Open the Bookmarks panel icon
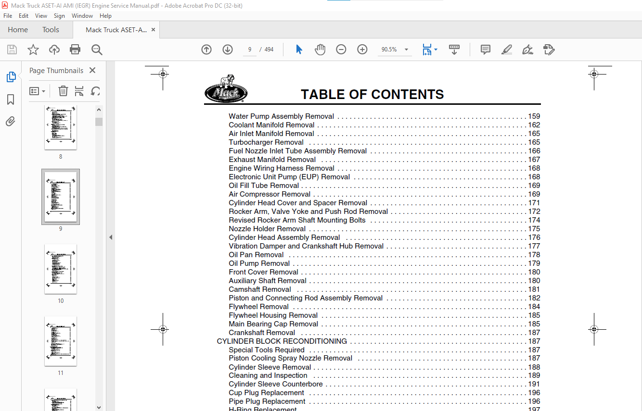642x411 pixels. (x=11, y=100)
